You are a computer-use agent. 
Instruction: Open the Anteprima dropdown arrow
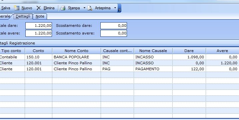(x=115, y=8)
